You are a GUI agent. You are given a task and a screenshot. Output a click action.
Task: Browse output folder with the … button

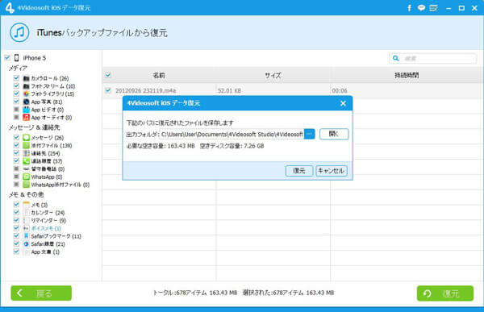pos(309,134)
